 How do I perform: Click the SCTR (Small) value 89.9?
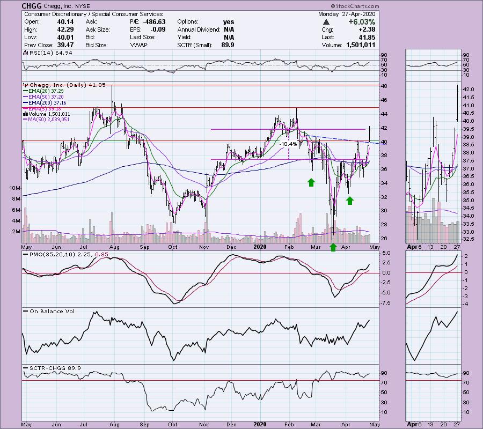pyautogui.click(x=228, y=45)
